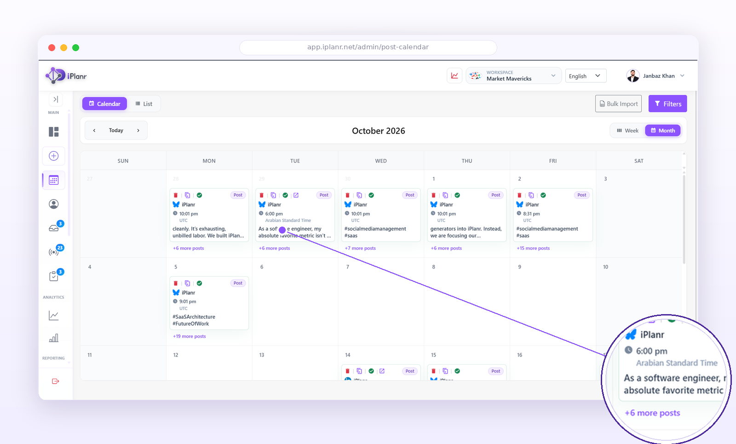Viewport: 736px width, 444px height.
Task: Click the October 2026 month title
Action: 379,131
